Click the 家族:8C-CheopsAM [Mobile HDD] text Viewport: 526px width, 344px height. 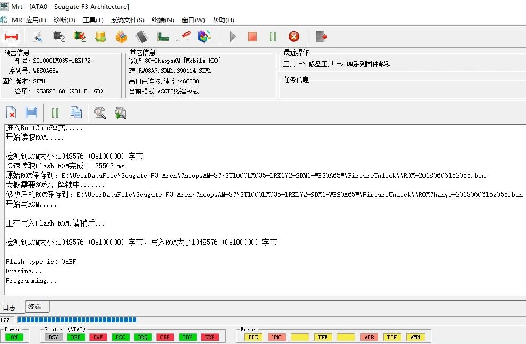tap(175, 61)
